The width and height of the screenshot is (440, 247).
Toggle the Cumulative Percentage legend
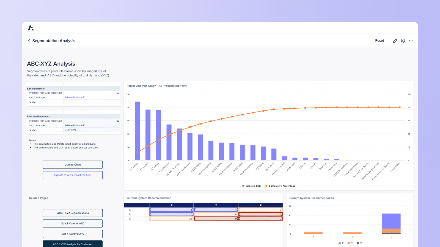pos(266,186)
